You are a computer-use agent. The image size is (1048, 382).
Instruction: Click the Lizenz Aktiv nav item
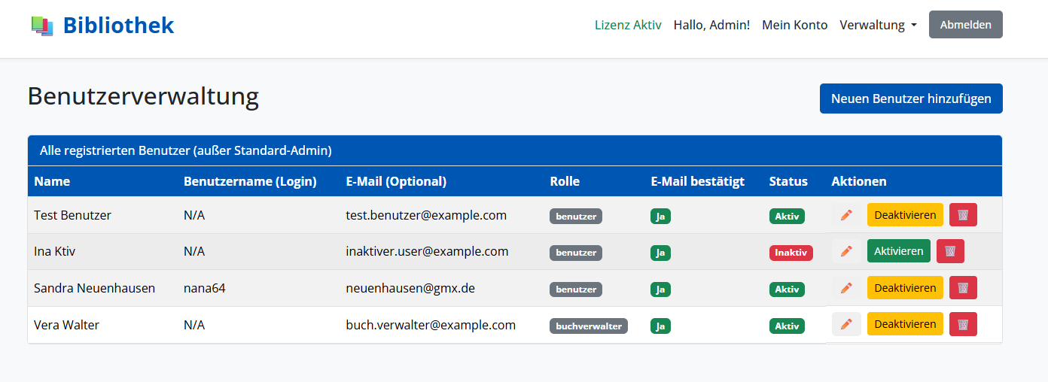628,25
